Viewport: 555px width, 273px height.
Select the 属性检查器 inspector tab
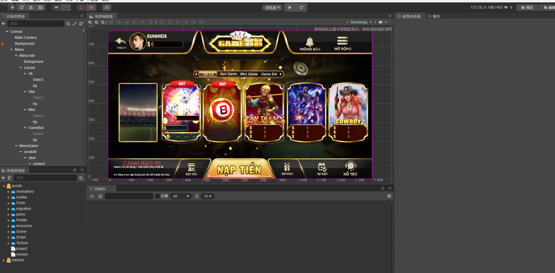pyautogui.click(x=409, y=16)
